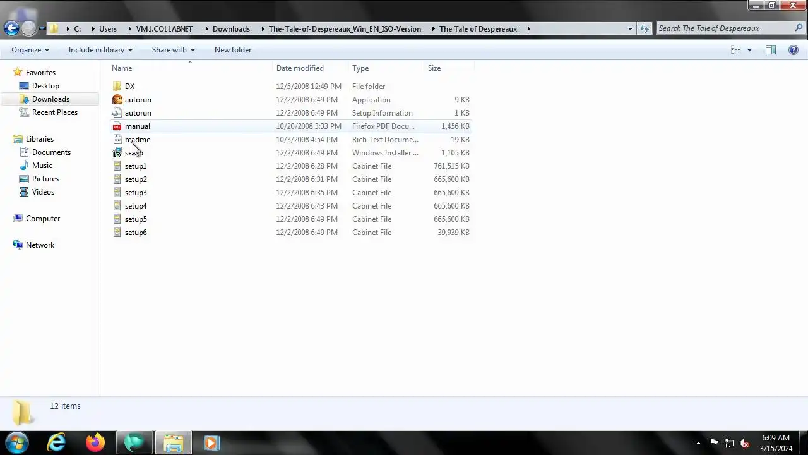This screenshot has height=455, width=808.
Task: Open the Windows Start menu
Action: (x=16, y=442)
